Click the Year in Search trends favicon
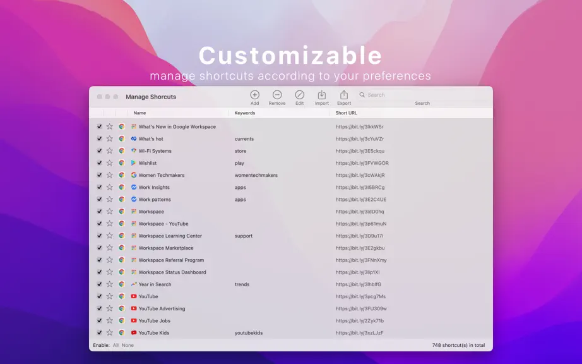Image resolution: width=582 pixels, height=364 pixels. 134,284
